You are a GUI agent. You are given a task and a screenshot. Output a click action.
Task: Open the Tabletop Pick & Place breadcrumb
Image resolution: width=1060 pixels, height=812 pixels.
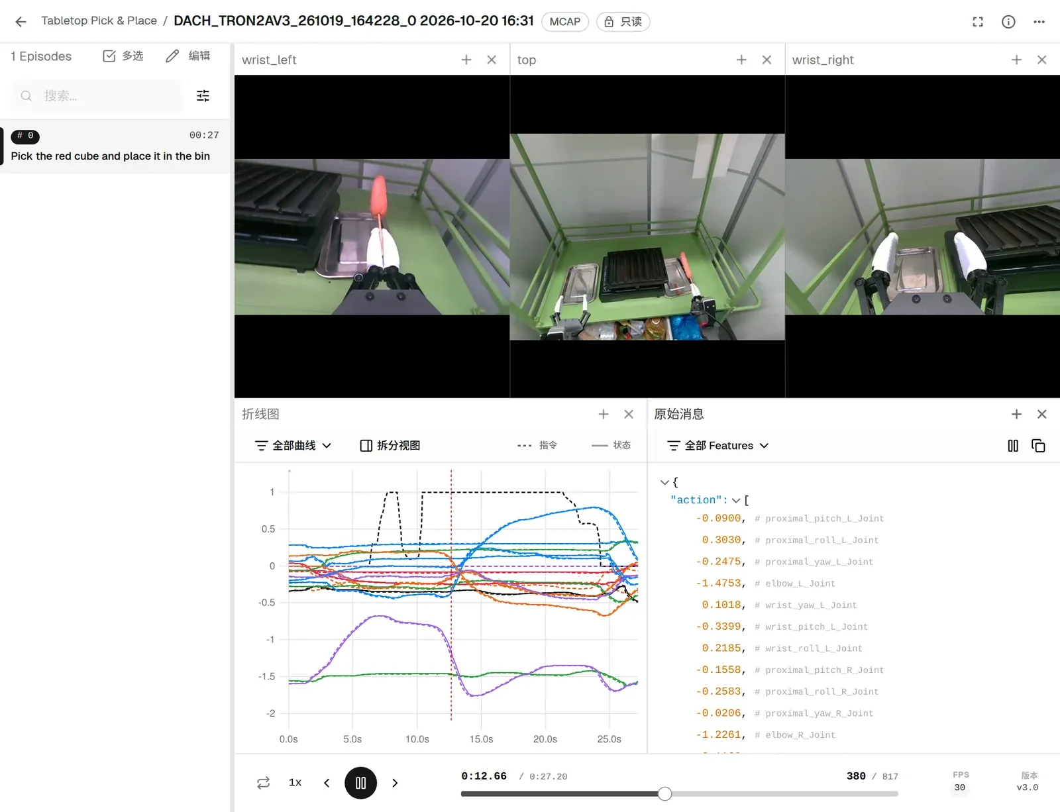(x=99, y=21)
